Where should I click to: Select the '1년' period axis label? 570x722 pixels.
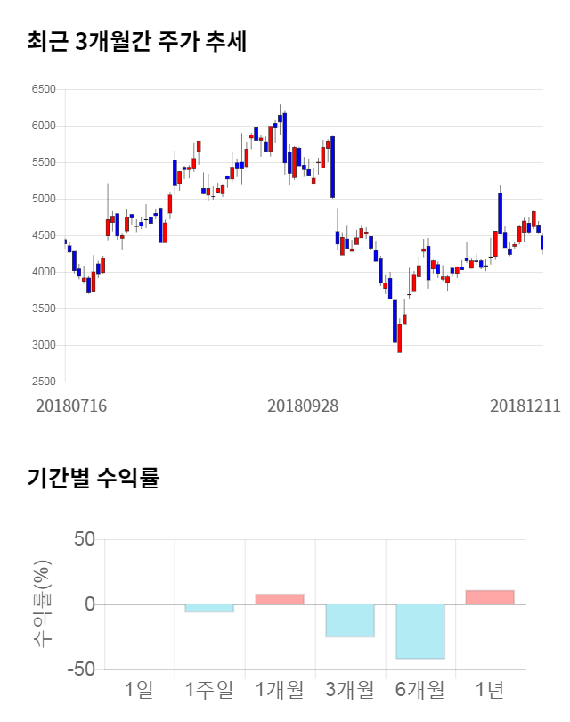pos(490,689)
